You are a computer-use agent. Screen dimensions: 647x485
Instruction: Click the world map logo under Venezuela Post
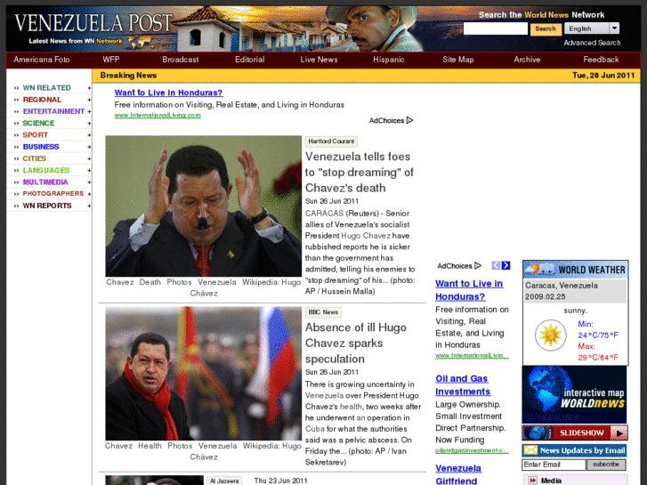coord(140,42)
